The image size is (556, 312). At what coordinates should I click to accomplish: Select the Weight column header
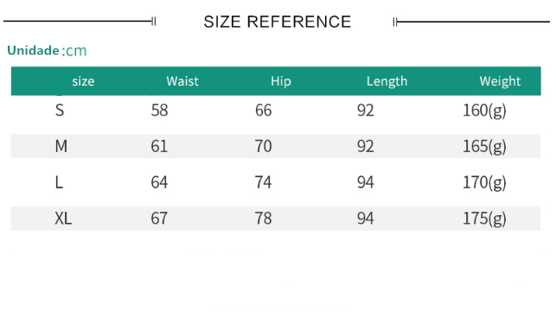(500, 81)
